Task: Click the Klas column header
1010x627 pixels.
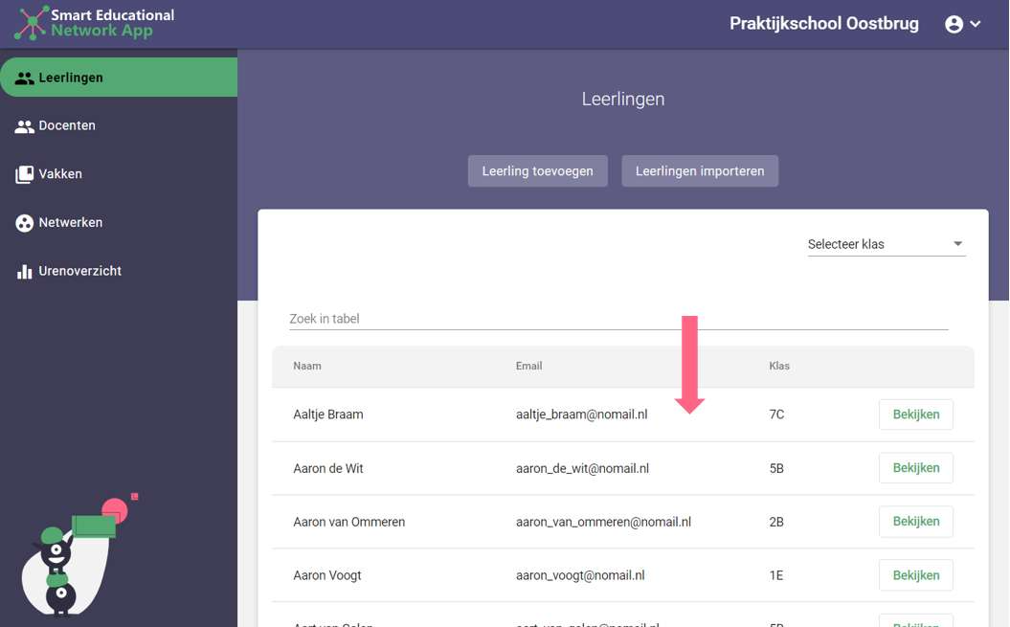Action: pyautogui.click(x=779, y=366)
